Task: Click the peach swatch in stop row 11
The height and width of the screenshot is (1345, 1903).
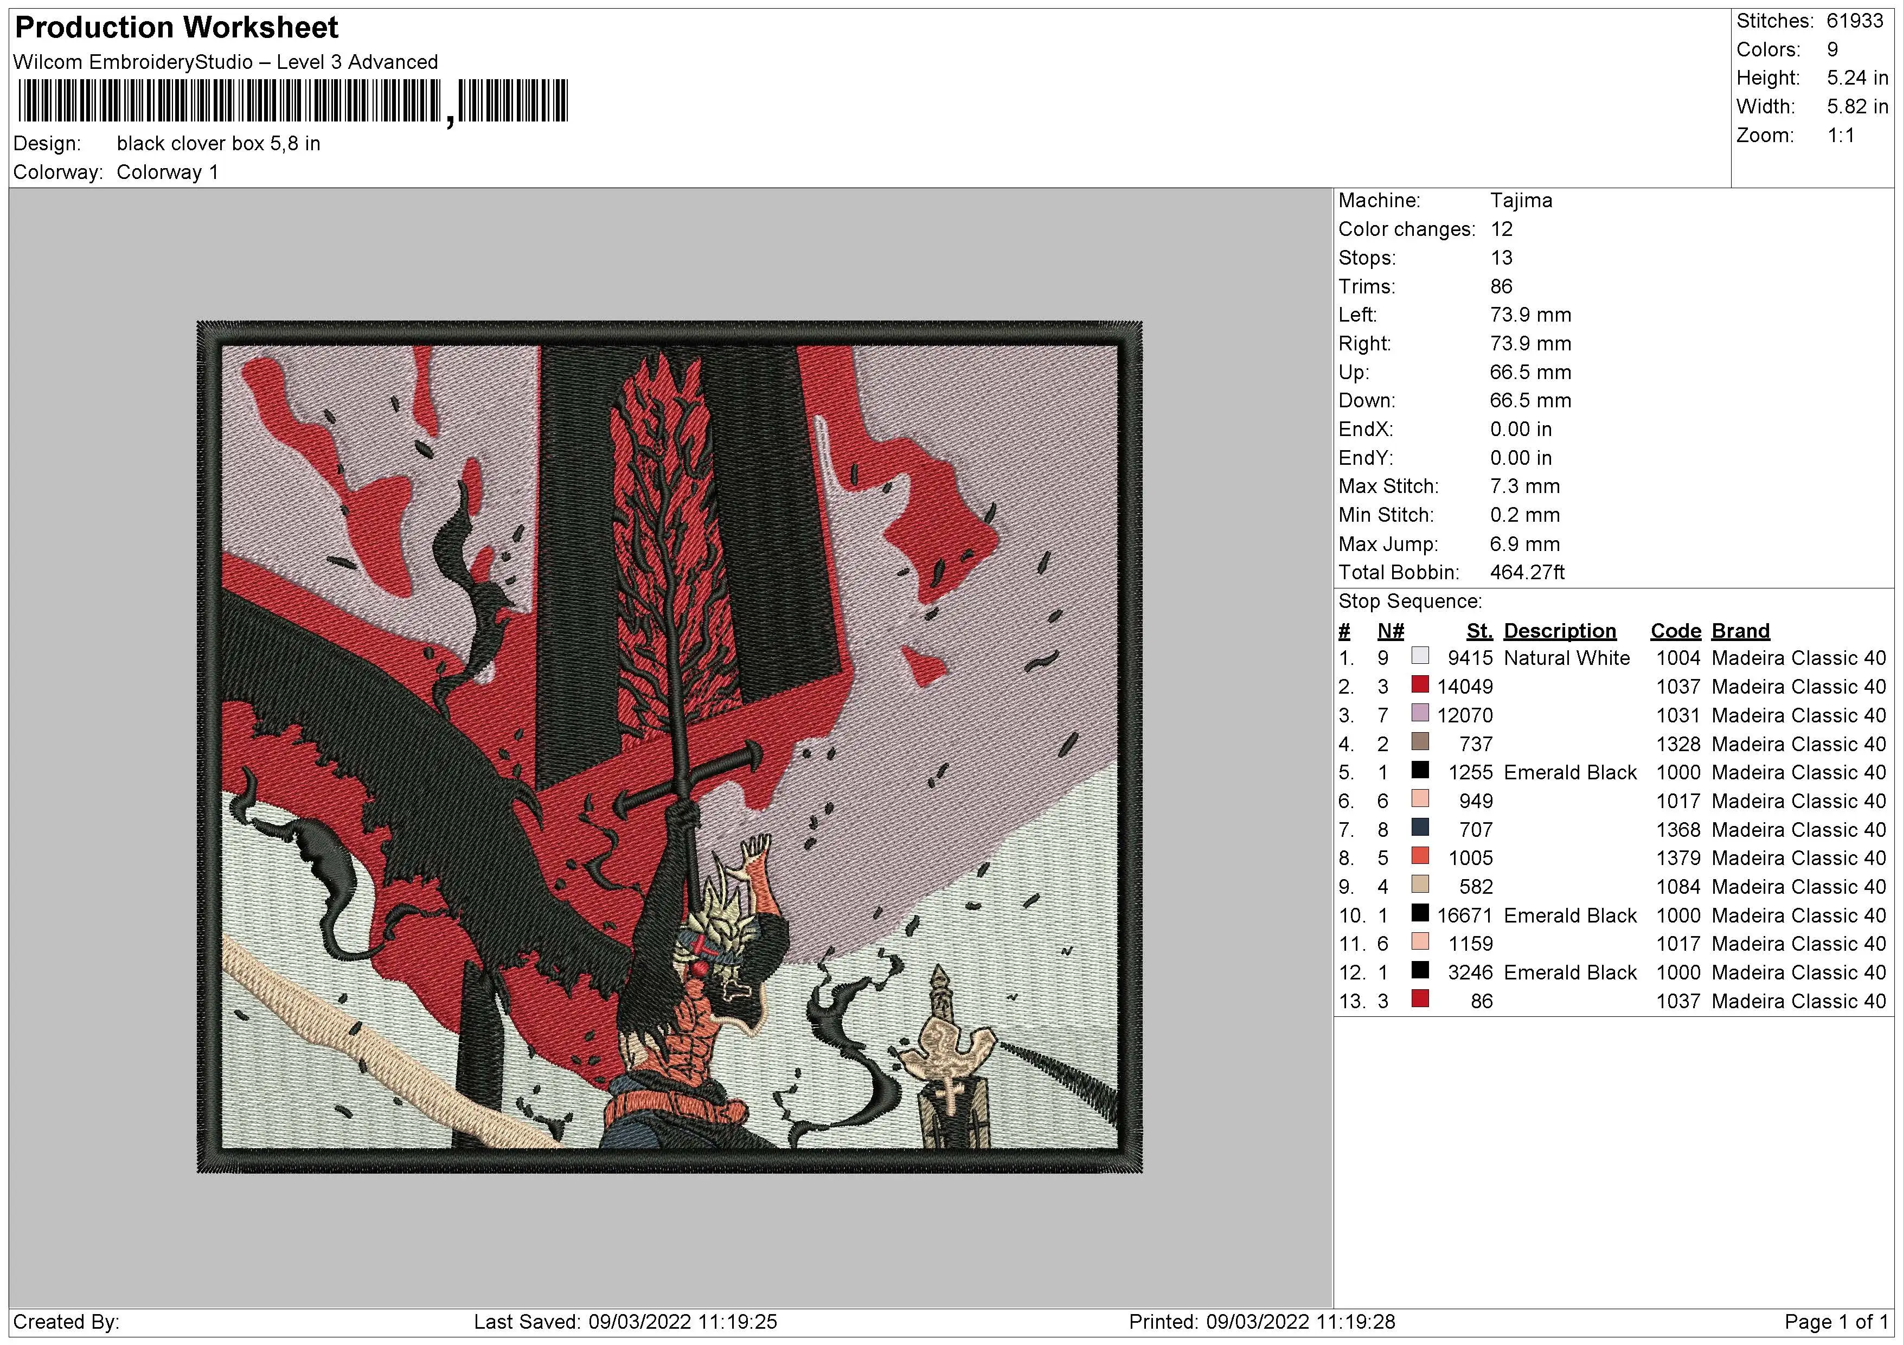Action: pos(1420,942)
